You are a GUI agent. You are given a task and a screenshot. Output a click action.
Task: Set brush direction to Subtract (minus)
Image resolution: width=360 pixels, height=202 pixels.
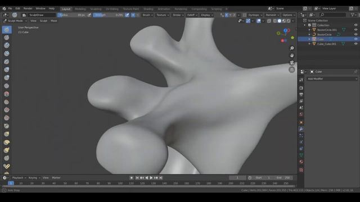coord(137,15)
